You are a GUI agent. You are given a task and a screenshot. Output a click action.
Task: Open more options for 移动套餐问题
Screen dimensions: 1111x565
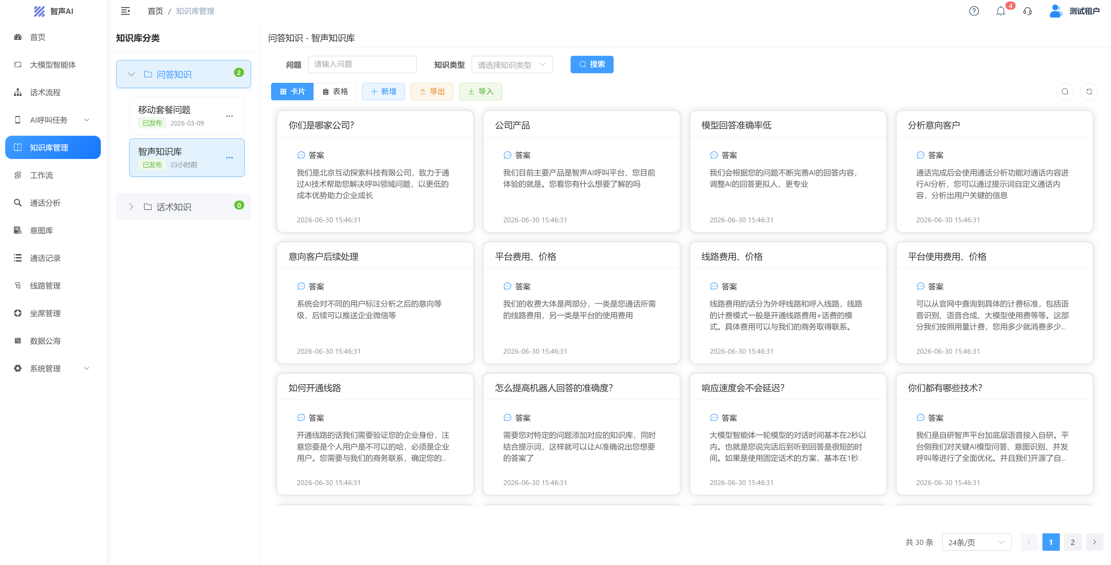click(x=230, y=116)
